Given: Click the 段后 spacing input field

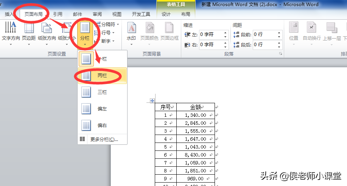Looking at the screenshot, I should [265, 45].
